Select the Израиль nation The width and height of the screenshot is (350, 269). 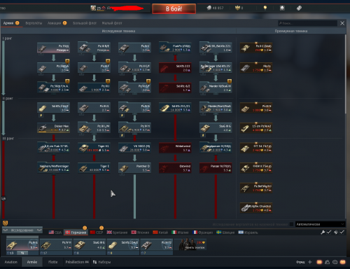tap(248, 233)
